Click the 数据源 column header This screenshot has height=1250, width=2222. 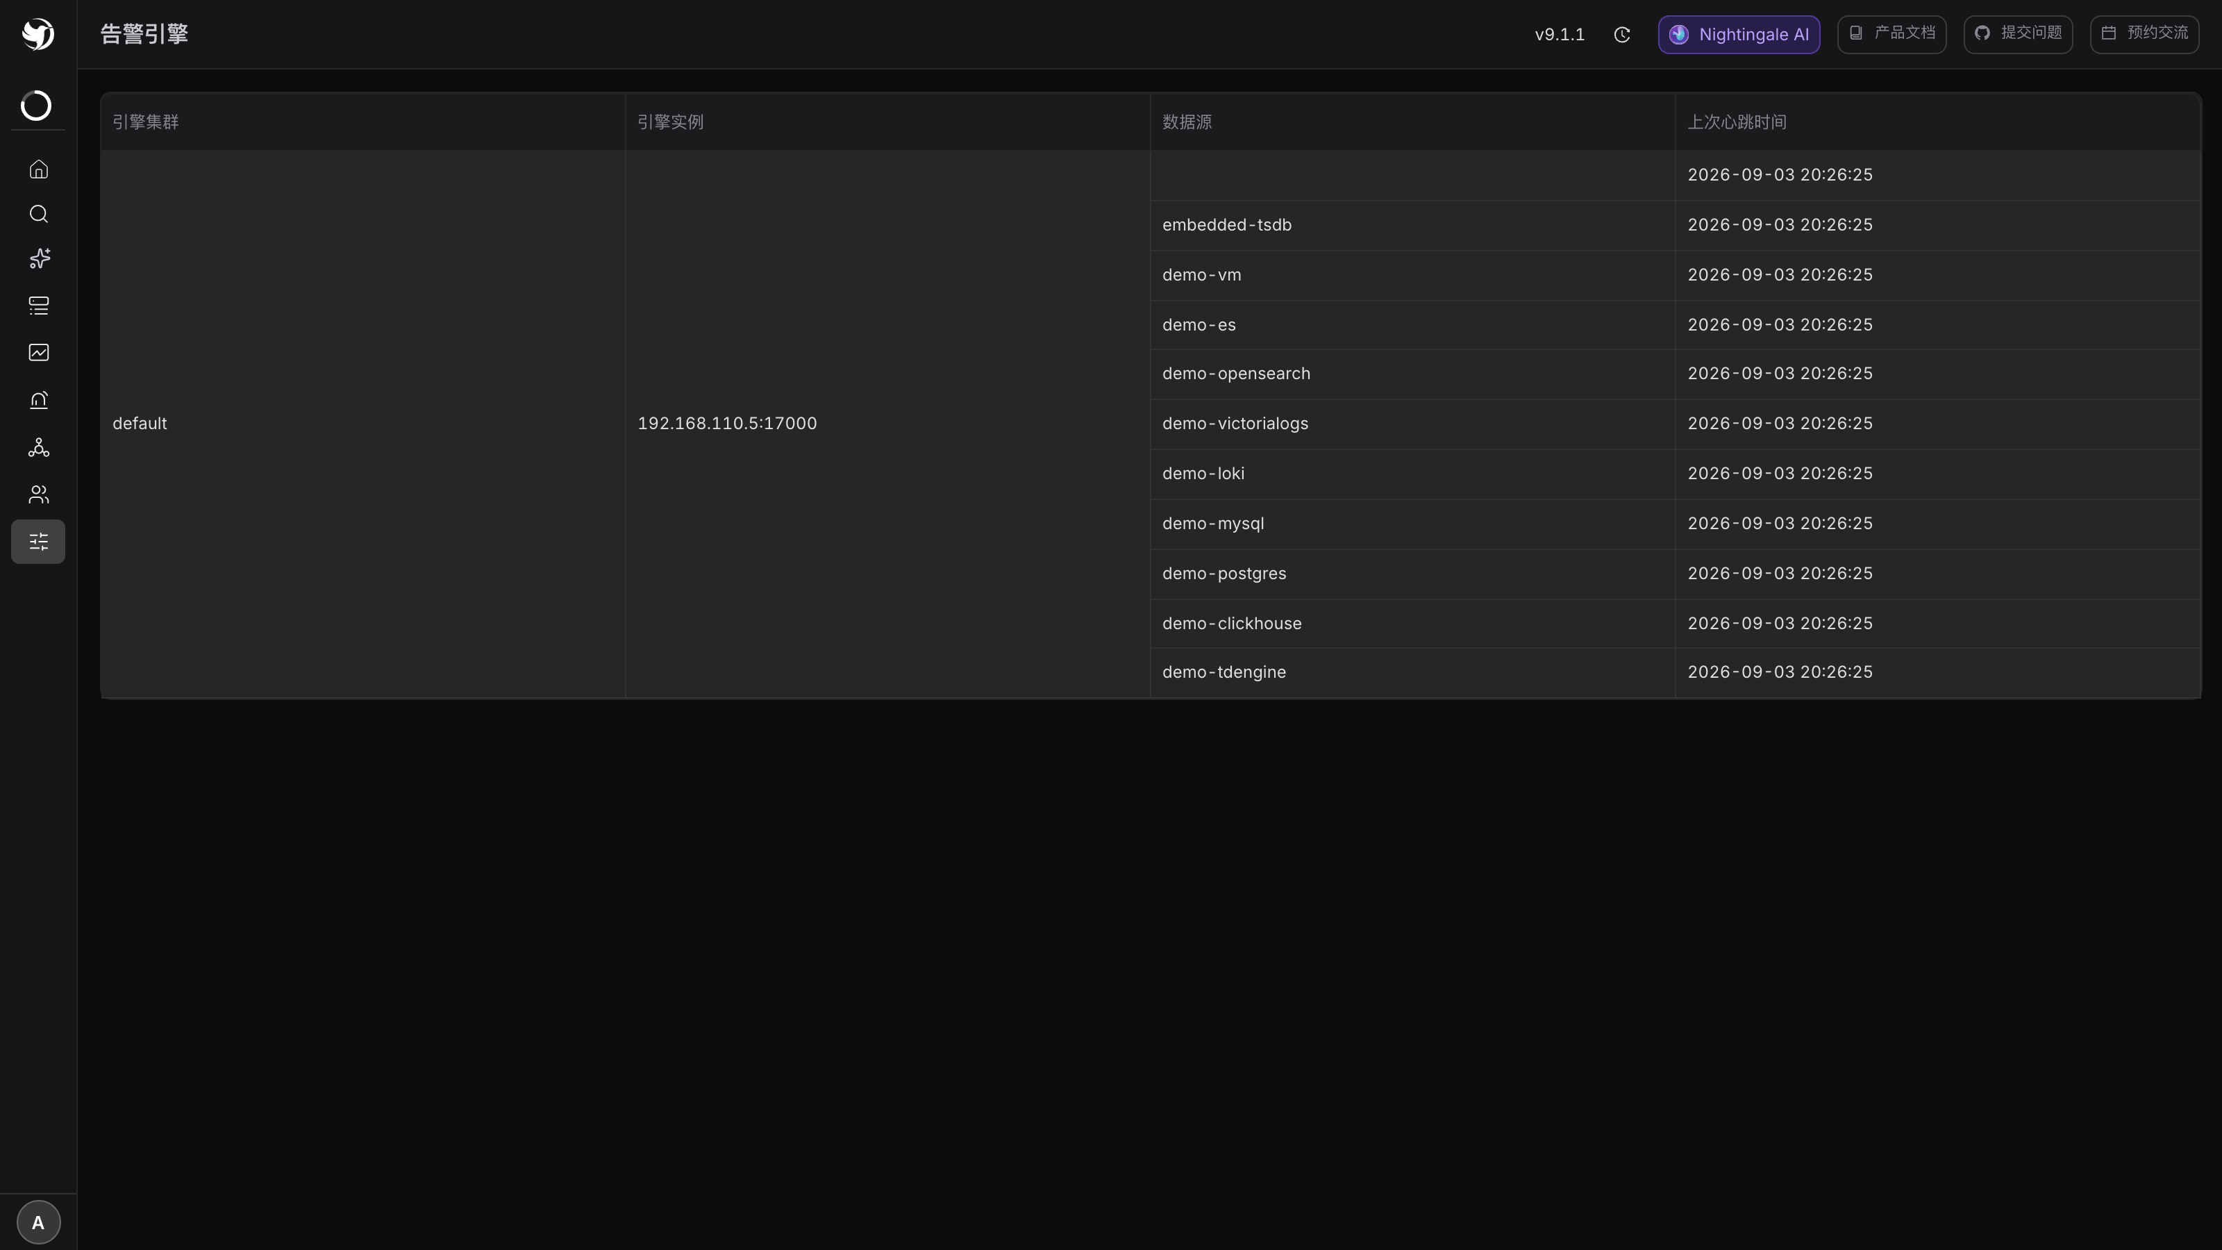[1413, 122]
